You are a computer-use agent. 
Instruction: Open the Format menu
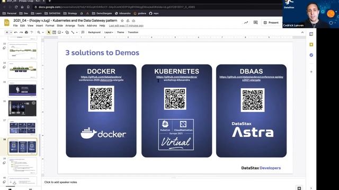click(50, 26)
